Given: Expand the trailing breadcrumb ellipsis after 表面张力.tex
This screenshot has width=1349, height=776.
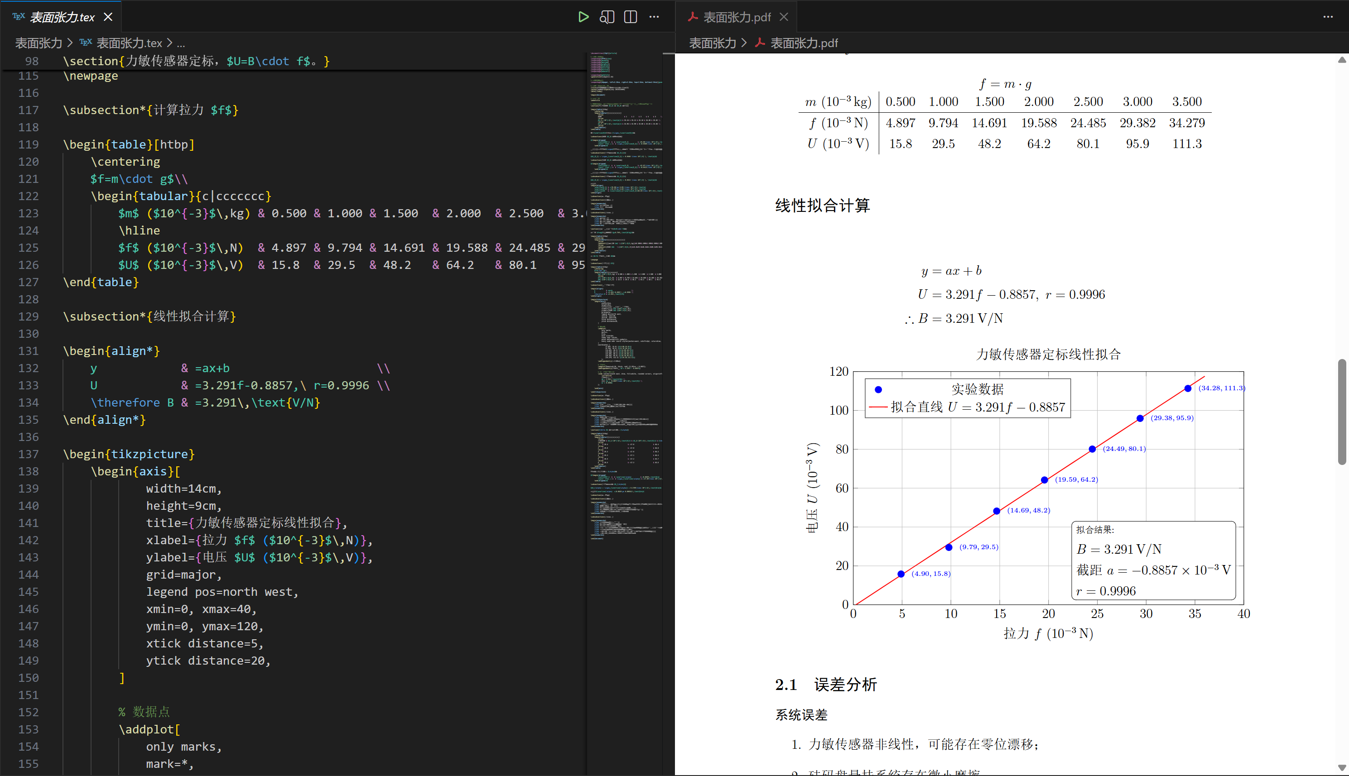Looking at the screenshot, I should [x=181, y=43].
